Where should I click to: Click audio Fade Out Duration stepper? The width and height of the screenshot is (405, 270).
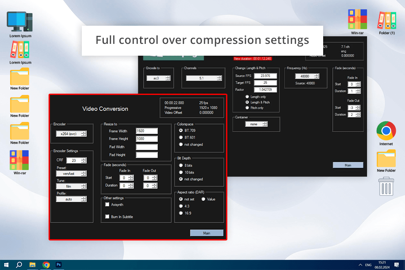pos(354,115)
